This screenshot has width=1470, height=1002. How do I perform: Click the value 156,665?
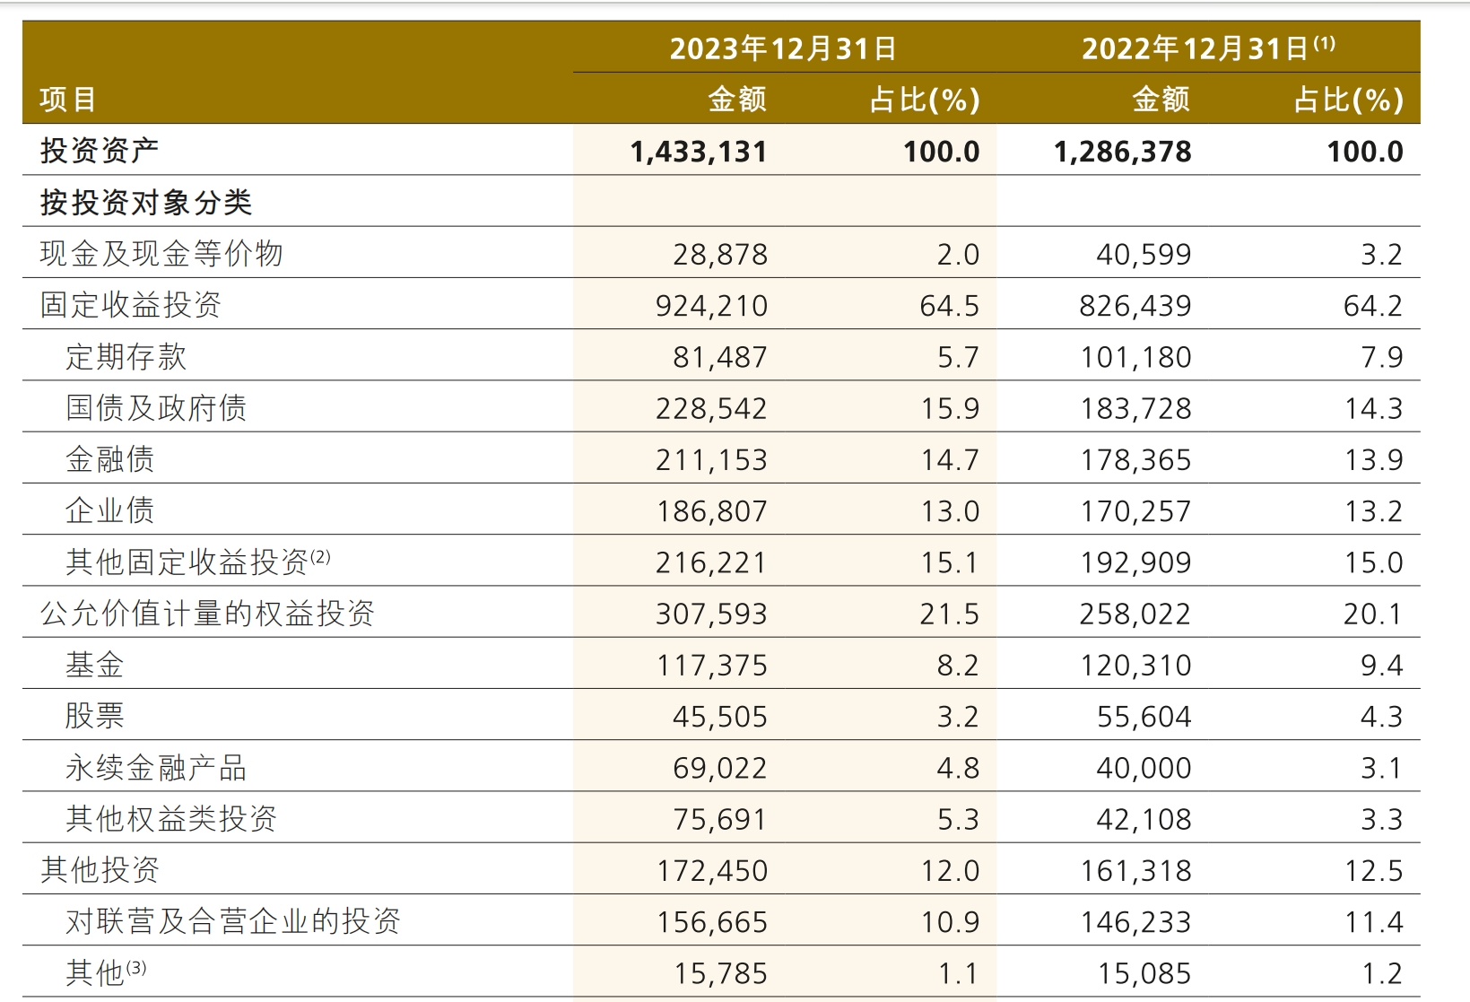tap(711, 922)
